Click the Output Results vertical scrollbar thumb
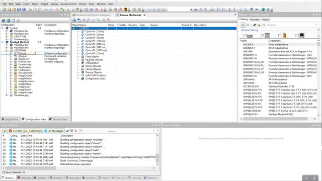 click(157, 158)
